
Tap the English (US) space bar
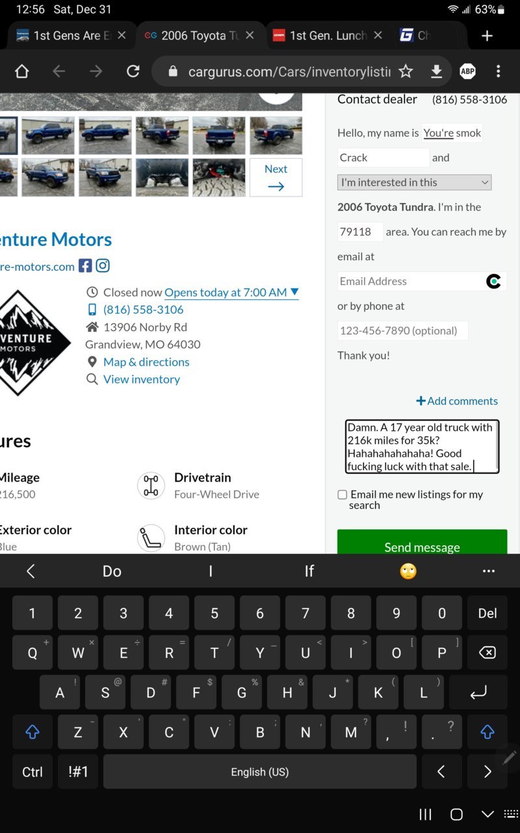click(260, 772)
